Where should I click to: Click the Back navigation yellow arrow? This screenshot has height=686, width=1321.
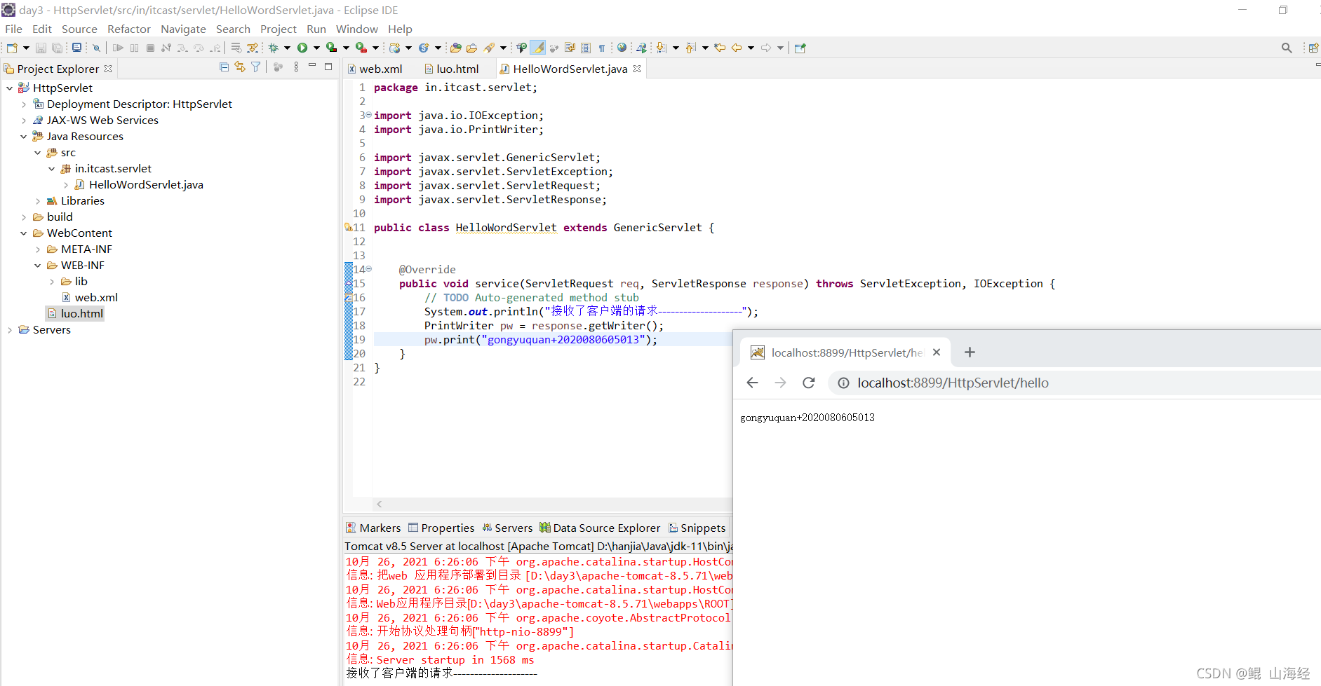click(737, 48)
